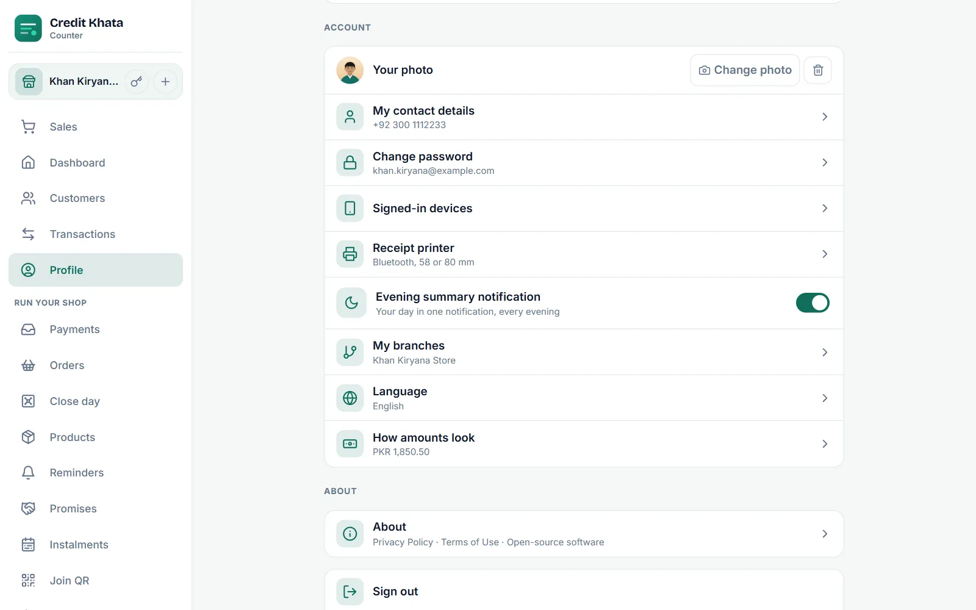Go to the Dashboard page

click(x=96, y=163)
